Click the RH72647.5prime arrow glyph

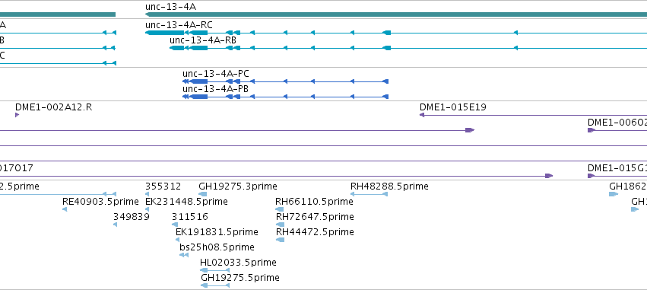(281, 225)
